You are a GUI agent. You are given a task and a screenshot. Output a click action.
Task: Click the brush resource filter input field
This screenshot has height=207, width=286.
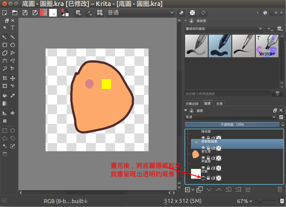tap(227, 94)
